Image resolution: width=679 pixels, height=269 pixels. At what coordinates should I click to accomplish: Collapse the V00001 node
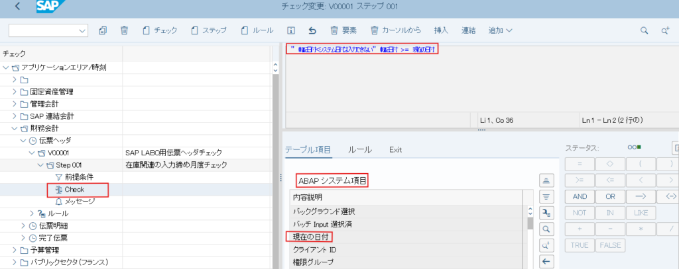[x=31, y=153]
